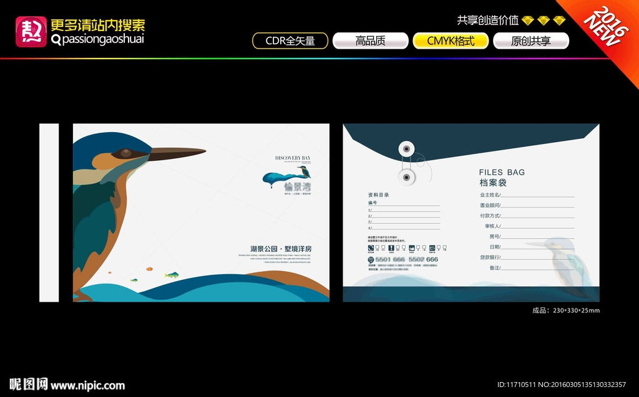Click the 愉景湾 logo text
This screenshot has width=639, height=397.
click(x=298, y=187)
